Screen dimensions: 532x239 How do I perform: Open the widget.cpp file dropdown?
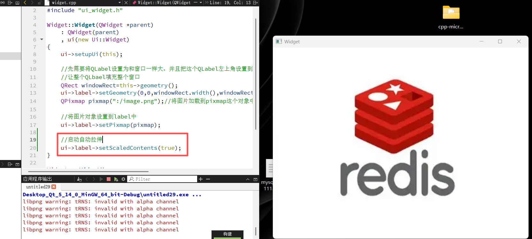click(120, 3)
